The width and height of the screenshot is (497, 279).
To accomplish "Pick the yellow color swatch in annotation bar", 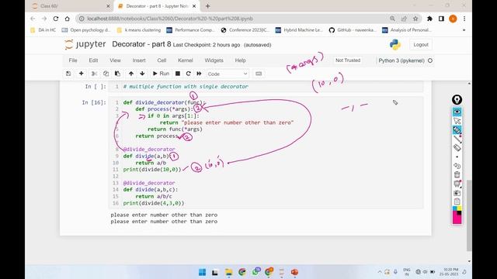I will (x=459, y=208).
